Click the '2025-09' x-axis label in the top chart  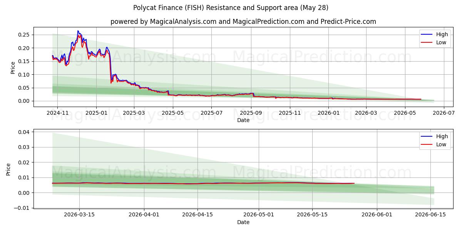coord(251,113)
